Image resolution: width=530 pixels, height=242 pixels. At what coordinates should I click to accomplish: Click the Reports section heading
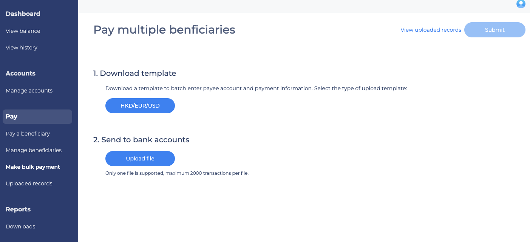(18, 209)
